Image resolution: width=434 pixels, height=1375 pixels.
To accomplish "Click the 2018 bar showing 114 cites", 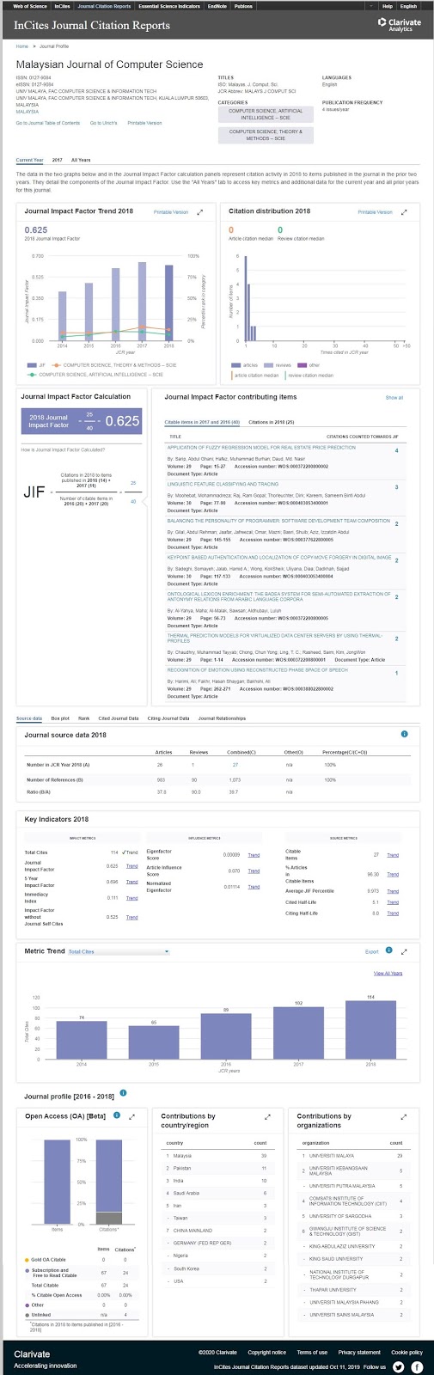I will pos(371,1029).
